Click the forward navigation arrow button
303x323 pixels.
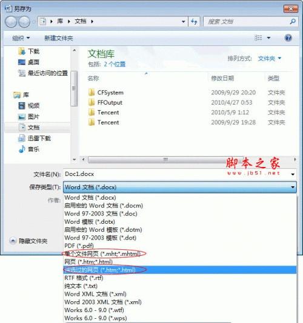click(x=24, y=22)
